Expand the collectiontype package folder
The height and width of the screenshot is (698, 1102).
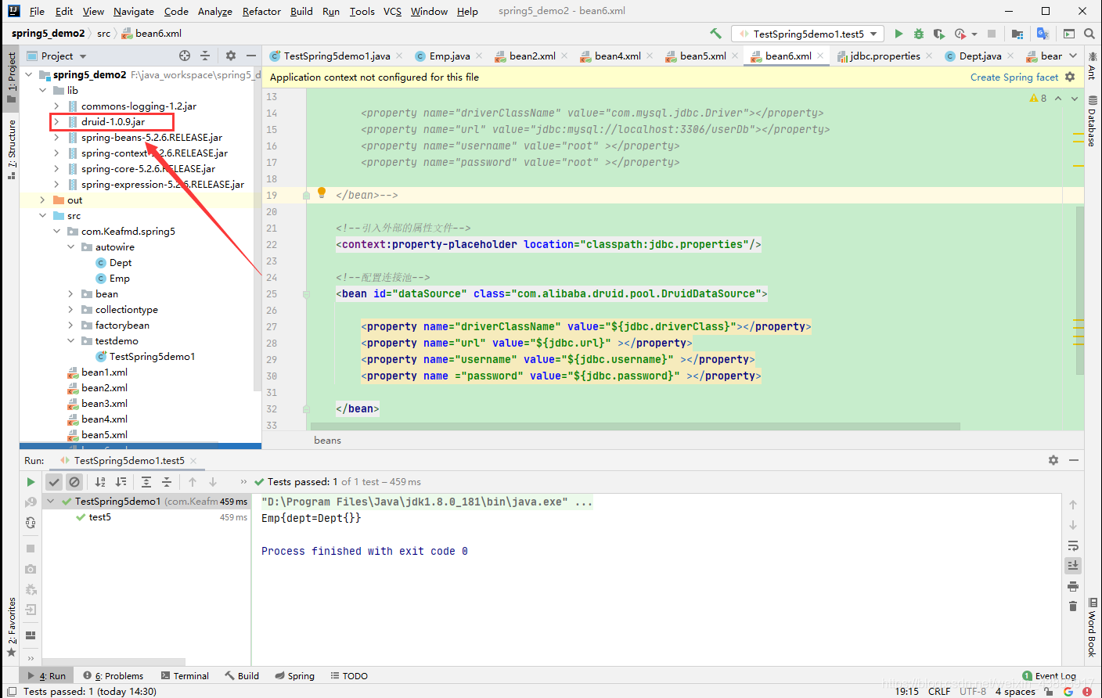click(x=70, y=310)
